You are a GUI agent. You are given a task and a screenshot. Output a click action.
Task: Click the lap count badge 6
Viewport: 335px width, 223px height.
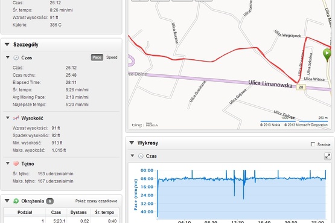[49, 201]
